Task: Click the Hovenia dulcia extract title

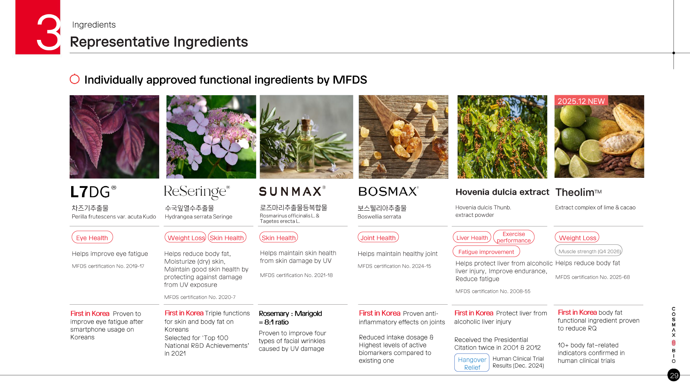Action: pos(502,192)
